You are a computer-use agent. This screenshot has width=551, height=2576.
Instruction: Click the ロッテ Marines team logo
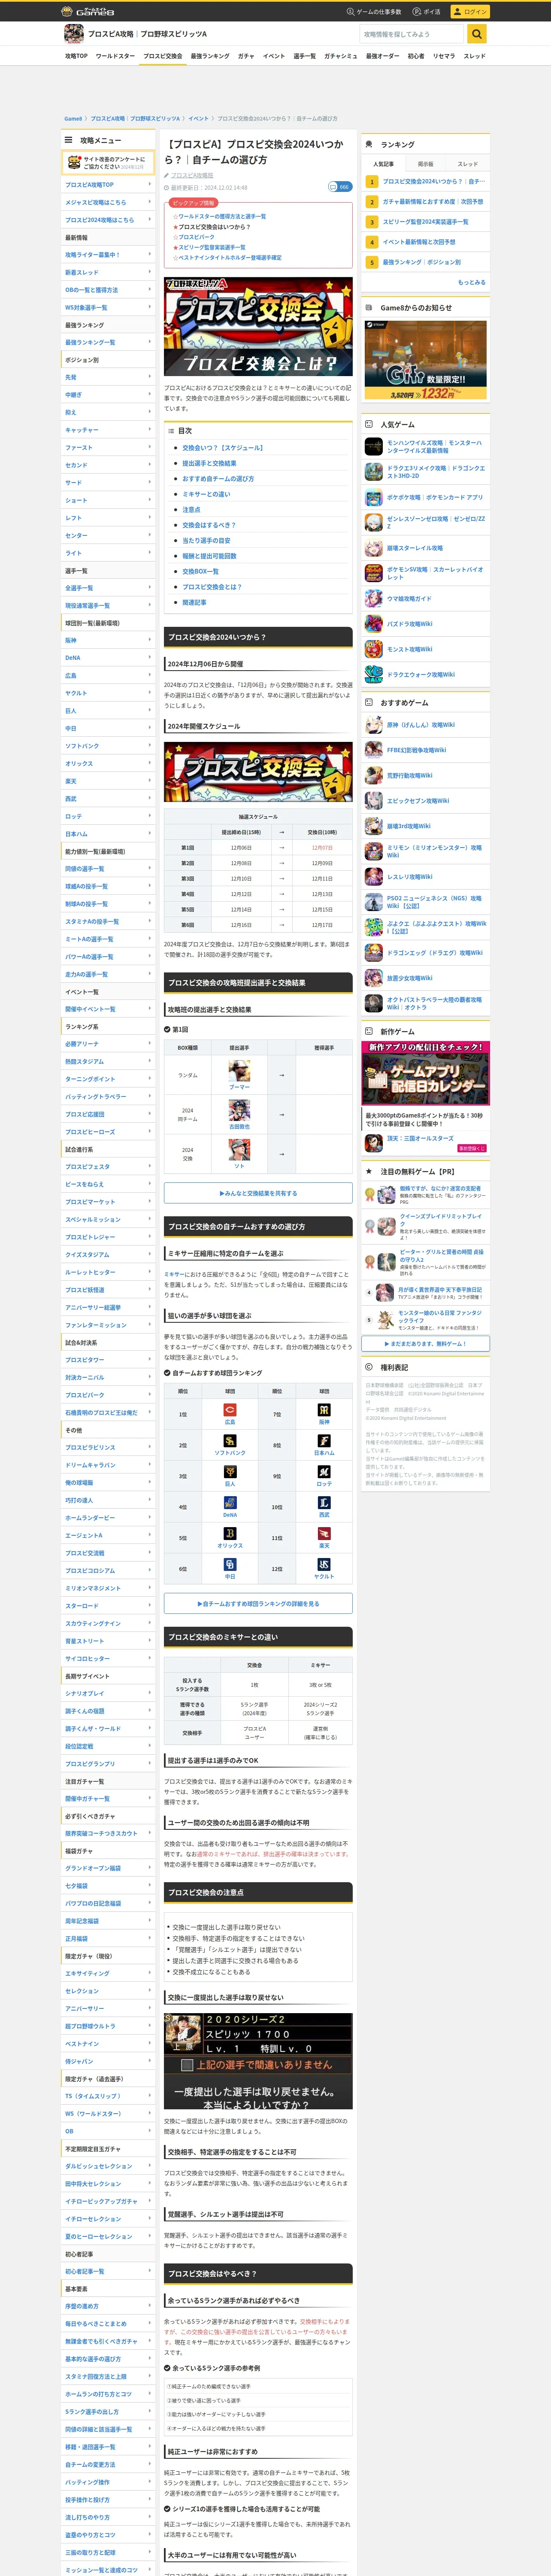[324, 1472]
